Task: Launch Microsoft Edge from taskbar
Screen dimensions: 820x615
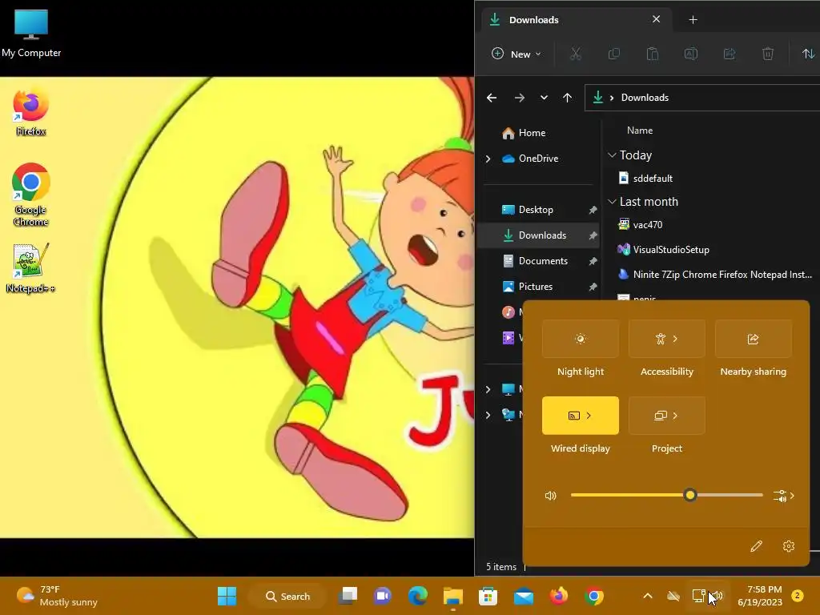Action: pos(417,596)
